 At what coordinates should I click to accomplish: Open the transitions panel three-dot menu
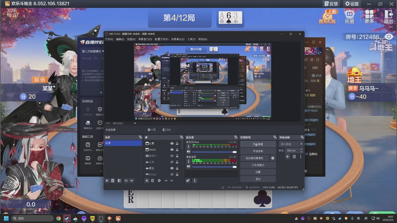(x=301, y=157)
